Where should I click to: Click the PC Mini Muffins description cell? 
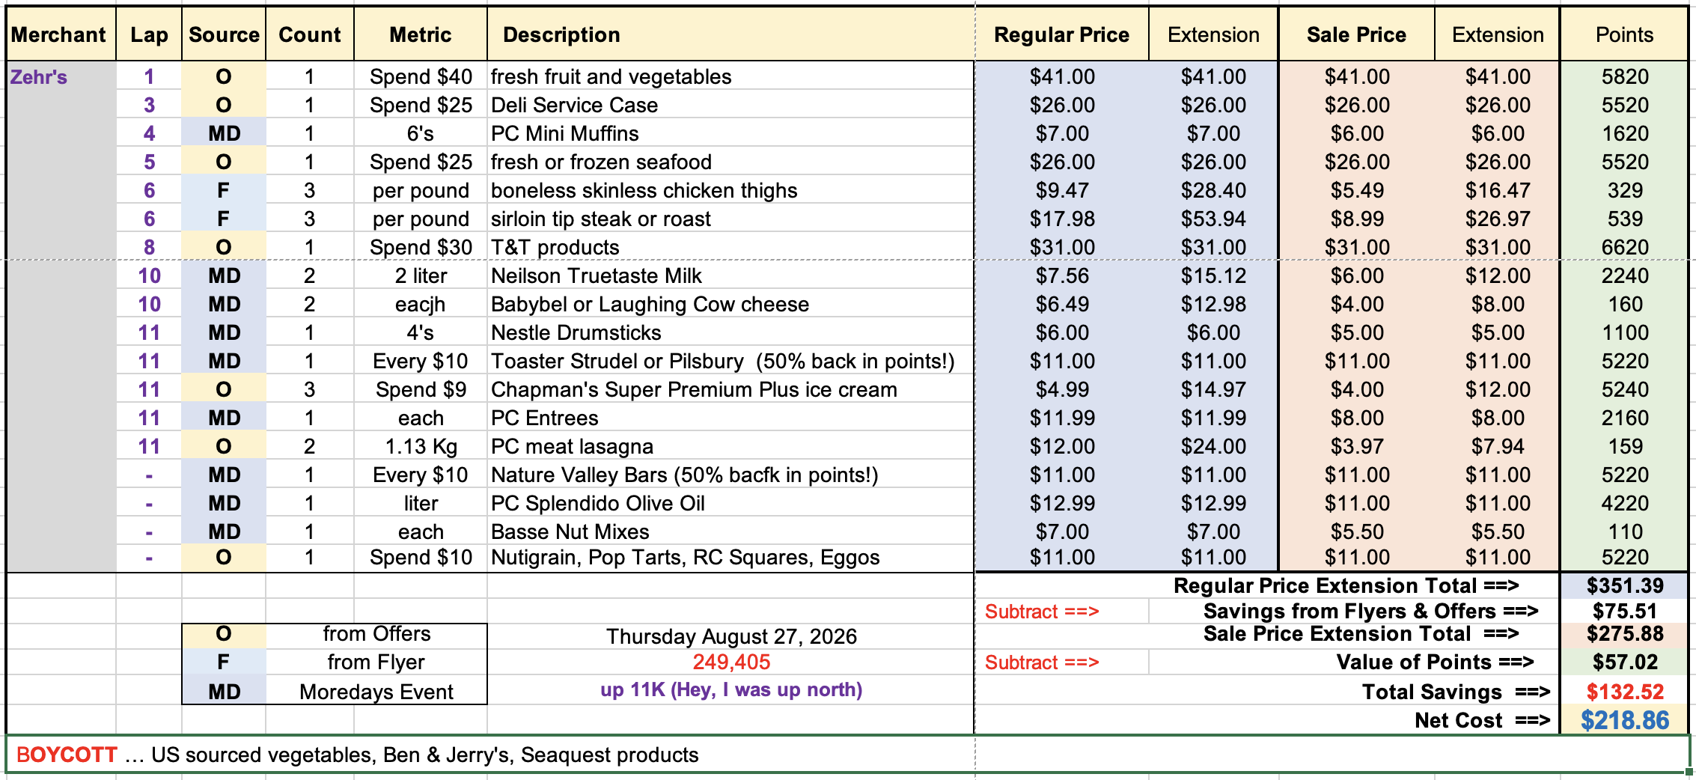click(730, 133)
